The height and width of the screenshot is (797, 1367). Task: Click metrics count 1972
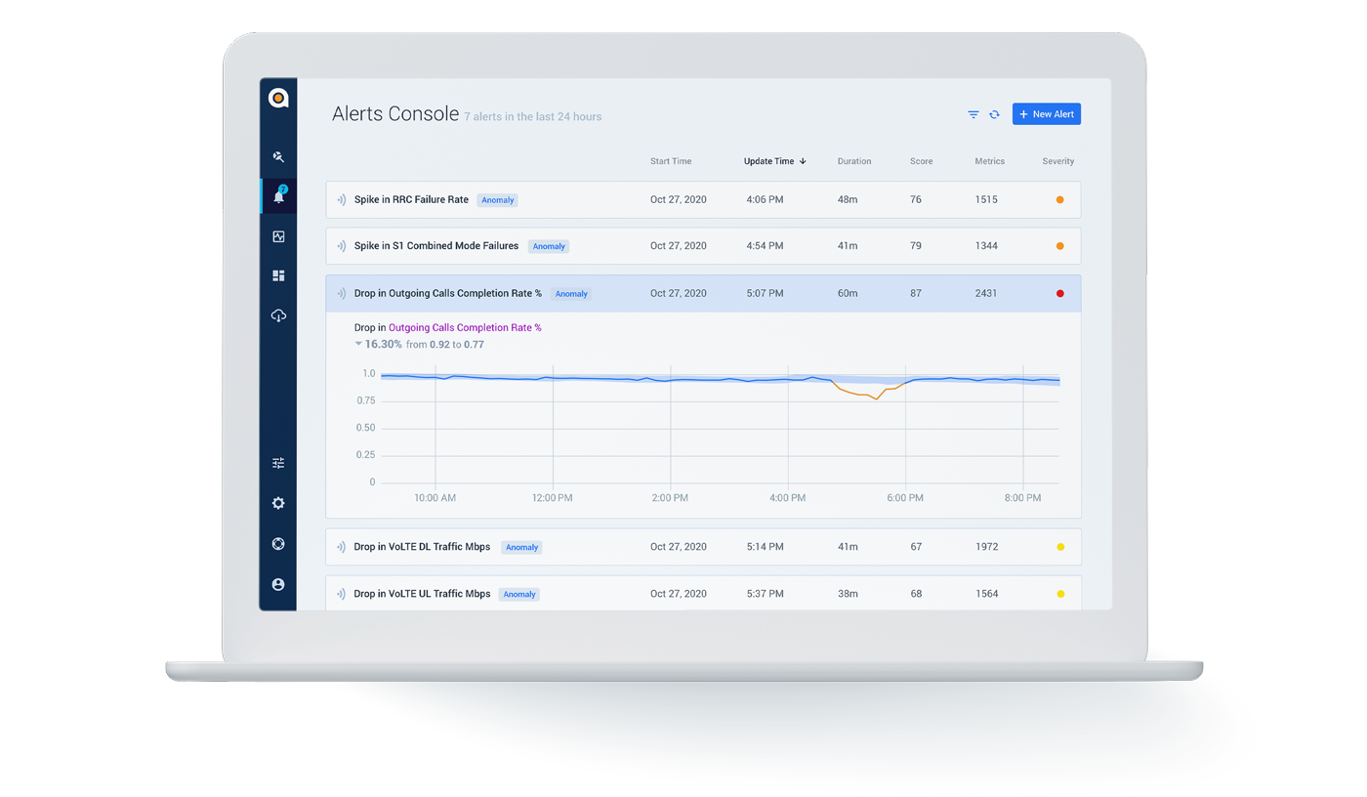tap(986, 547)
